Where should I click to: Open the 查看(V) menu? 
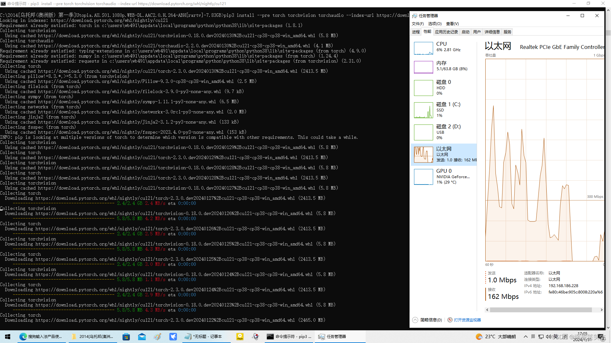pos(452,24)
